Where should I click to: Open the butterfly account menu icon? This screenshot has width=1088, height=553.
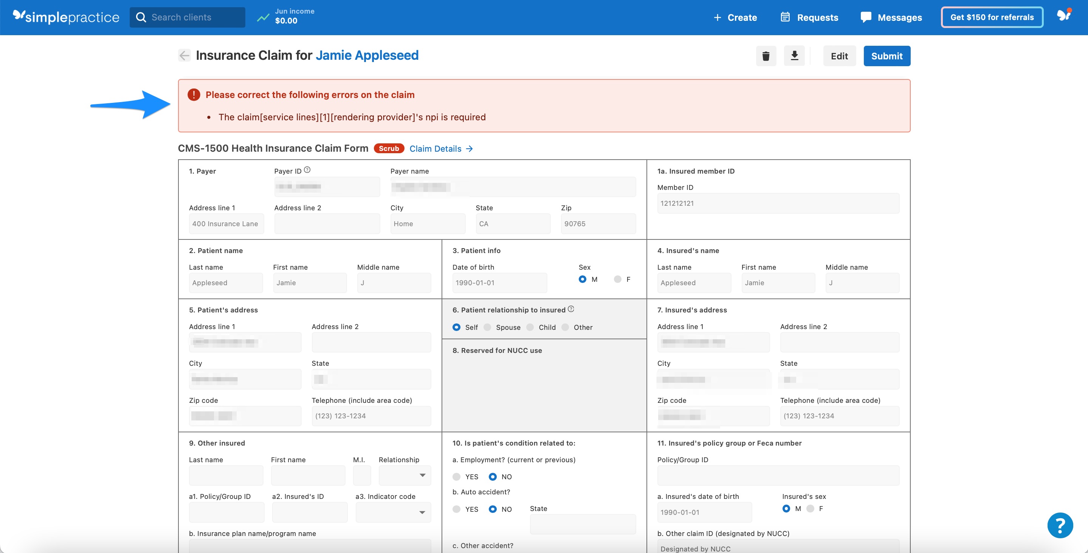[1063, 16]
